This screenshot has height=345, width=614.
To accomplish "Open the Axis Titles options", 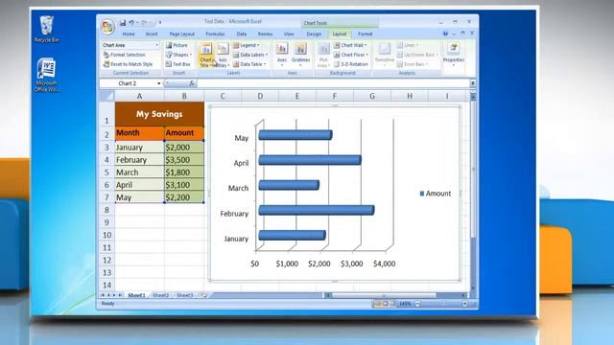I will 223,56.
